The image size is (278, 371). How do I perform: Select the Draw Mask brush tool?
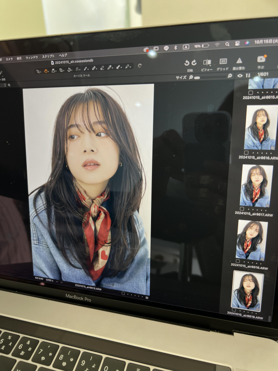(x=94, y=68)
